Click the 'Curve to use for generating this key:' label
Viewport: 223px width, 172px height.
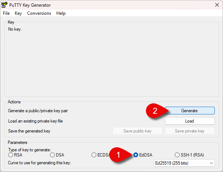pos(39,163)
